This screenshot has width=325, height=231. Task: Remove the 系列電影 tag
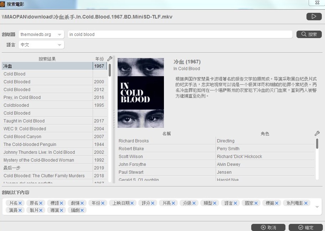306,203
